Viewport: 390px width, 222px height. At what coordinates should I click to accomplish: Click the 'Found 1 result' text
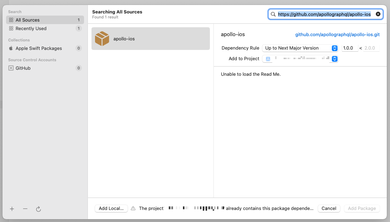click(x=105, y=17)
